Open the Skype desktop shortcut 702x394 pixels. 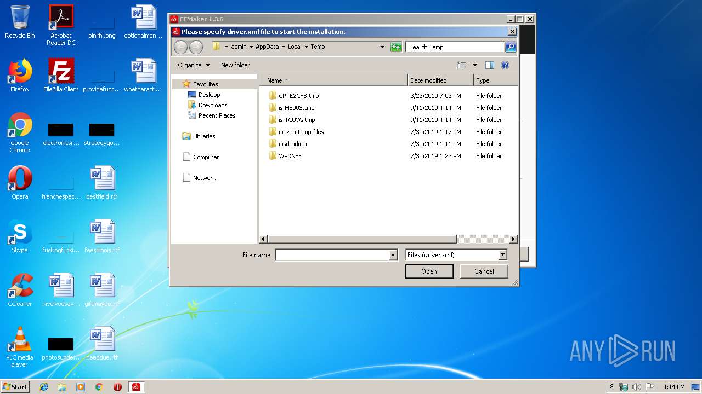click(x=20, y=236)
